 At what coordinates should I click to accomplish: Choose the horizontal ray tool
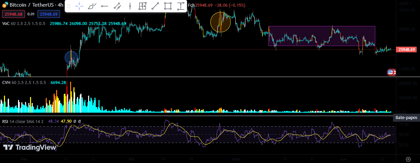point(104,6)
